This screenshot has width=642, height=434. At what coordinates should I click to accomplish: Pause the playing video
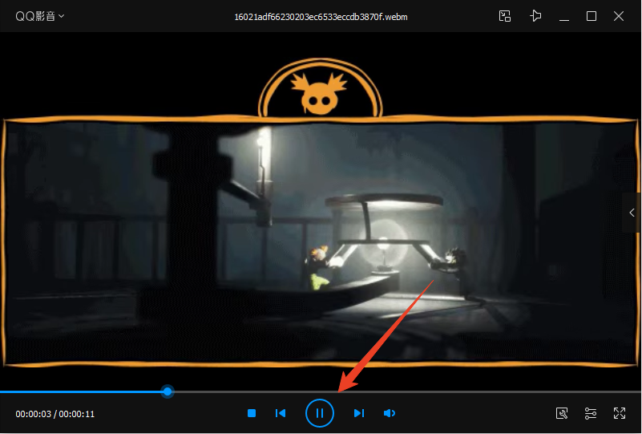coord(319,413)
